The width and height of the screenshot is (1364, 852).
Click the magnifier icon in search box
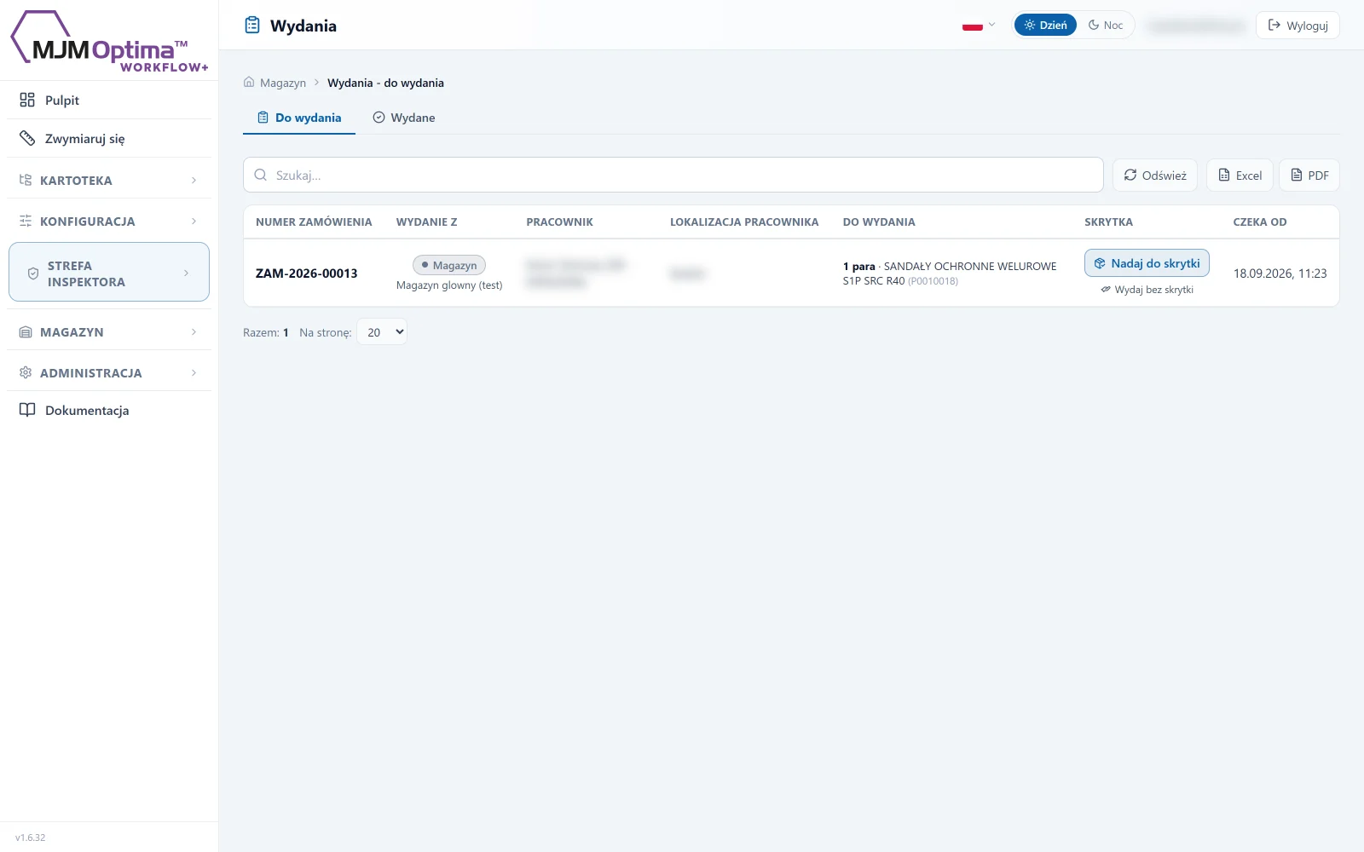(x=261, y=175)
